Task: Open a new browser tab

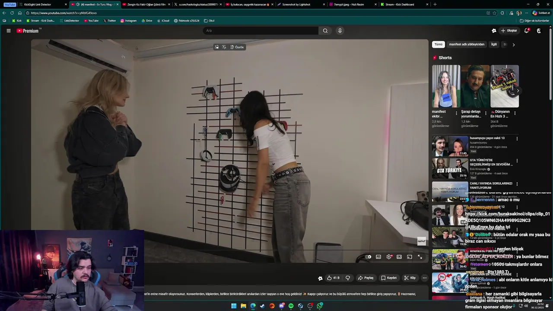Action: pyautogui.click(x=435, y=4)
